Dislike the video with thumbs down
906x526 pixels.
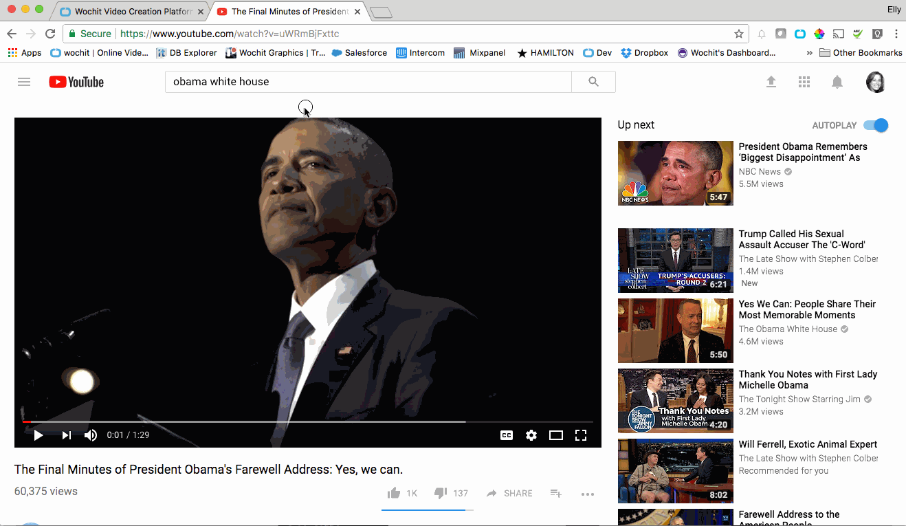click(441, 493)
